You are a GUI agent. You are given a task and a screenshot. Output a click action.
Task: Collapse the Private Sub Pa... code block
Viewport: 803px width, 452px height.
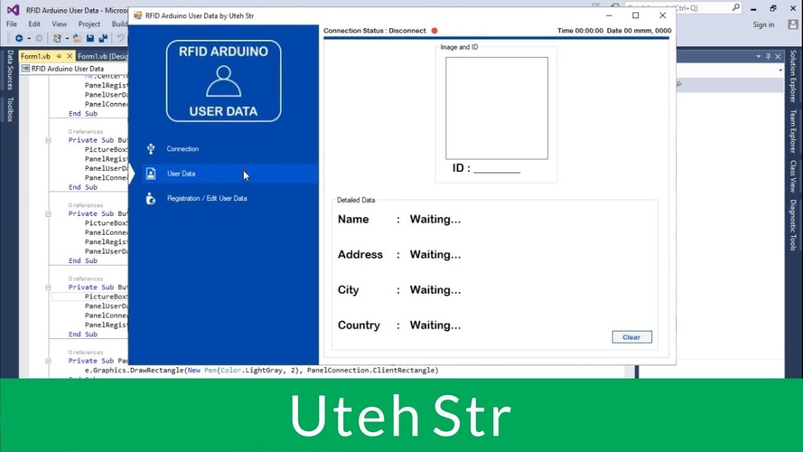pos(48,361)
